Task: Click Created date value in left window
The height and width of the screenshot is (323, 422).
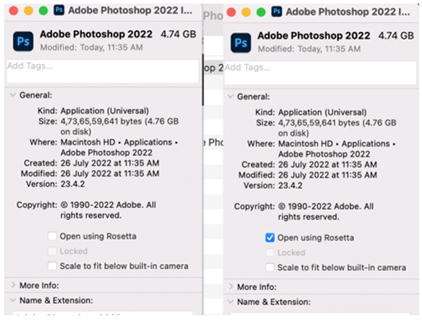Action: [x=110, y=163]
